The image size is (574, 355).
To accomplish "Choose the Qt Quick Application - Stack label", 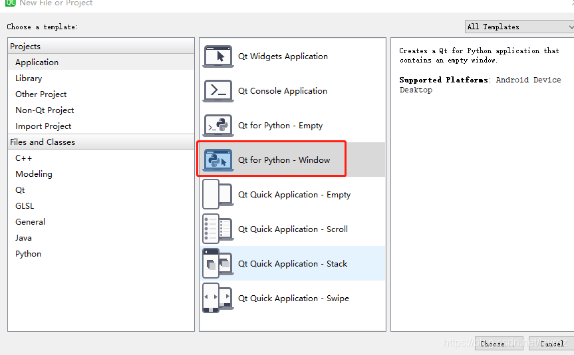I will pyautogui.click(x=293, y=264).
